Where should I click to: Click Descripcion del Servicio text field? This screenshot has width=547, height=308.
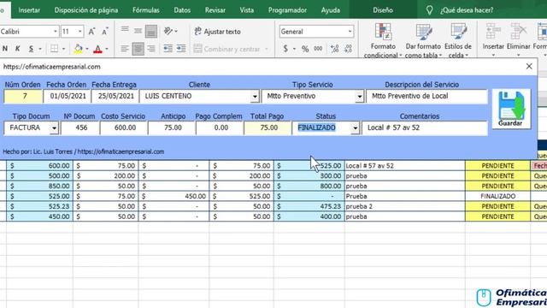[426, 96]
